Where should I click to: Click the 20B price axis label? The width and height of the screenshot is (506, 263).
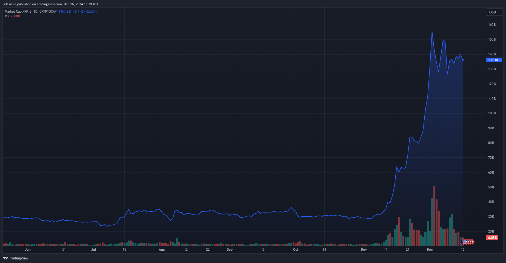click(x=491, y=231)
